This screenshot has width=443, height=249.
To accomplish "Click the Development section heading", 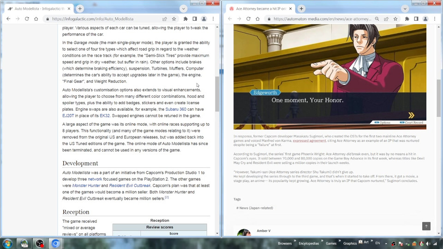I will (80, 163).
